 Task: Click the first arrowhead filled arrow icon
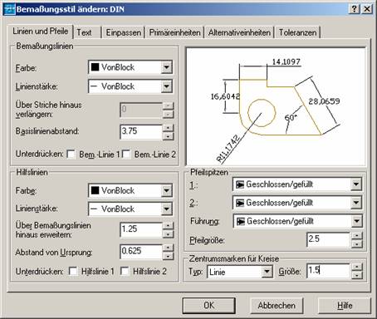click(240, 184)
